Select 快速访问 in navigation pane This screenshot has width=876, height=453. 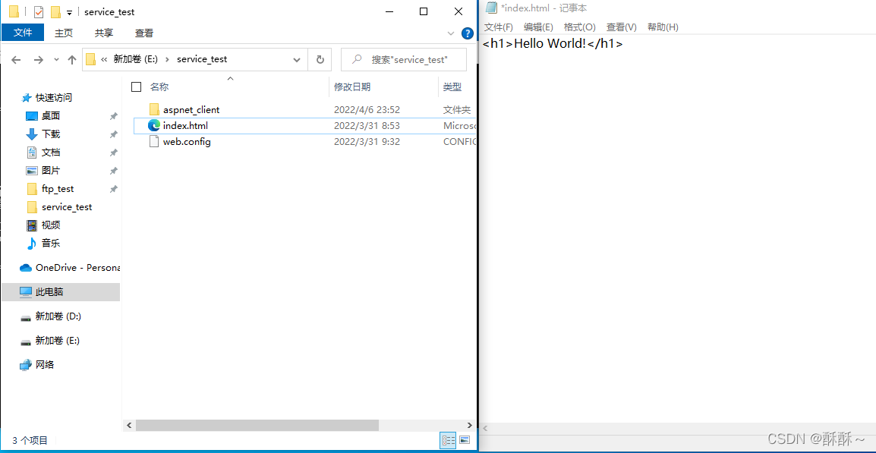[x=54, y=98]
